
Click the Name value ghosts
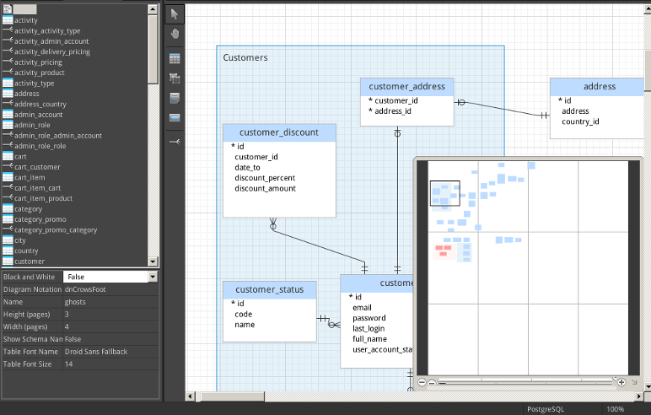click(110, 302)
